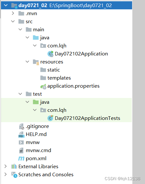
Task: Open the HELP.md file name
Action: pyautogui.click(x=36, y=134)
